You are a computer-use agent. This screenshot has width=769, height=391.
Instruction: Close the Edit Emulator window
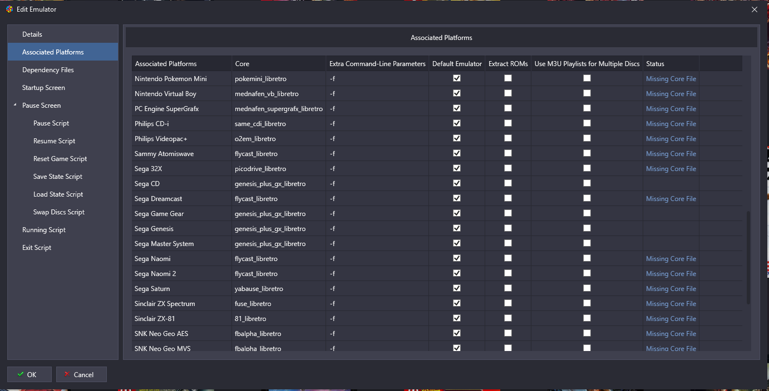pos(755,9)
